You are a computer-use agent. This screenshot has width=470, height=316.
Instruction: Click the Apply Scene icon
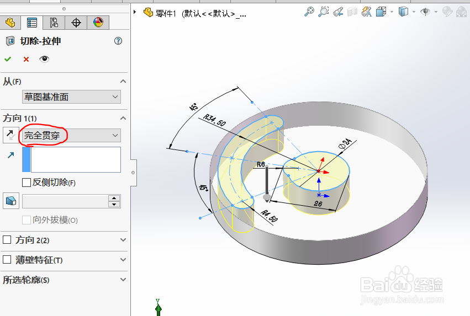[461, 12]
